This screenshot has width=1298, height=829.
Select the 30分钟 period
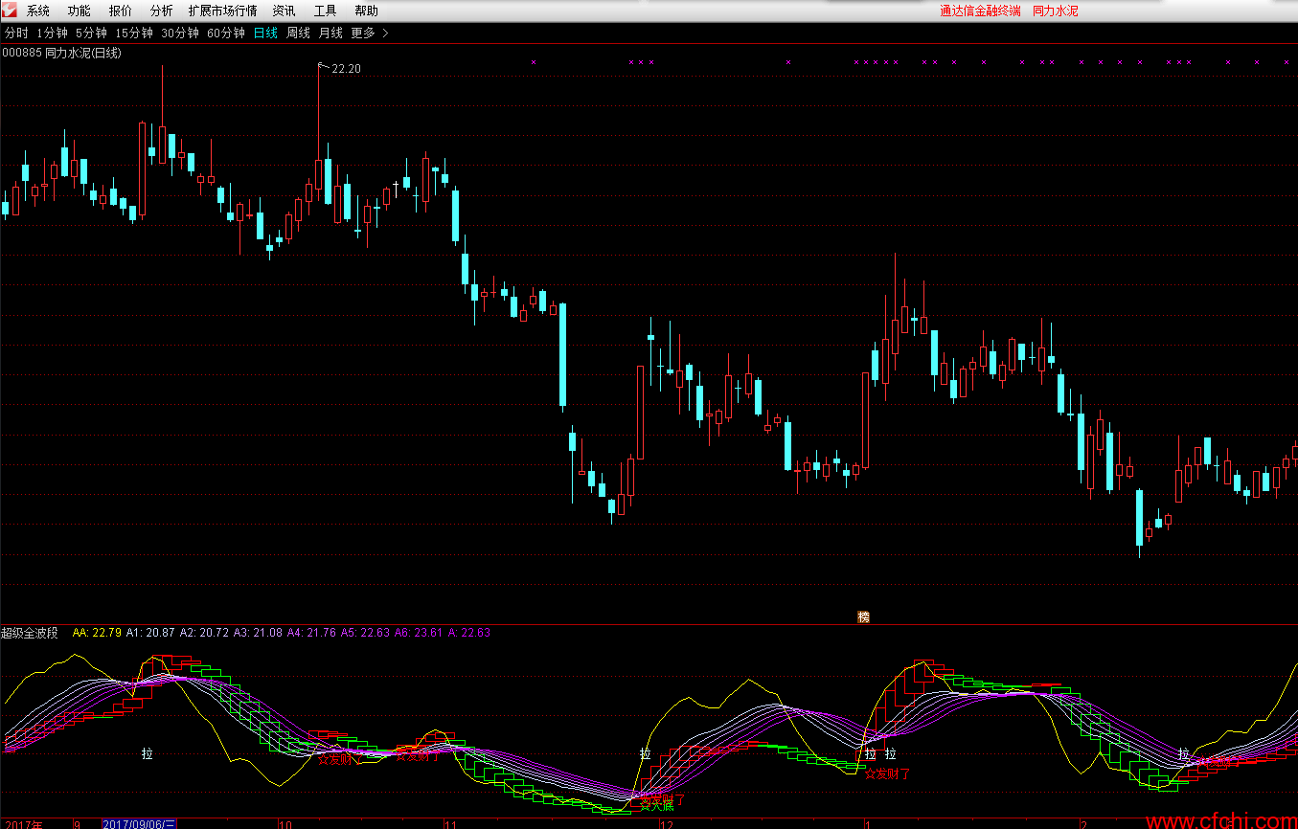point(180,33)
